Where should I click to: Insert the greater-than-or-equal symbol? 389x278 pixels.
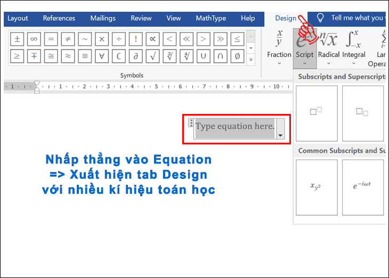(x=17, y=56)
